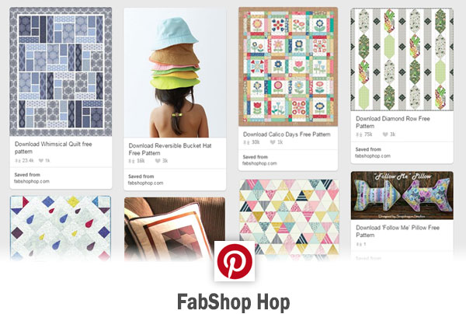The width and height of the screenshot is (466, 314).
Task: Open the striped throw pillow photo
Action: [175, 229]
